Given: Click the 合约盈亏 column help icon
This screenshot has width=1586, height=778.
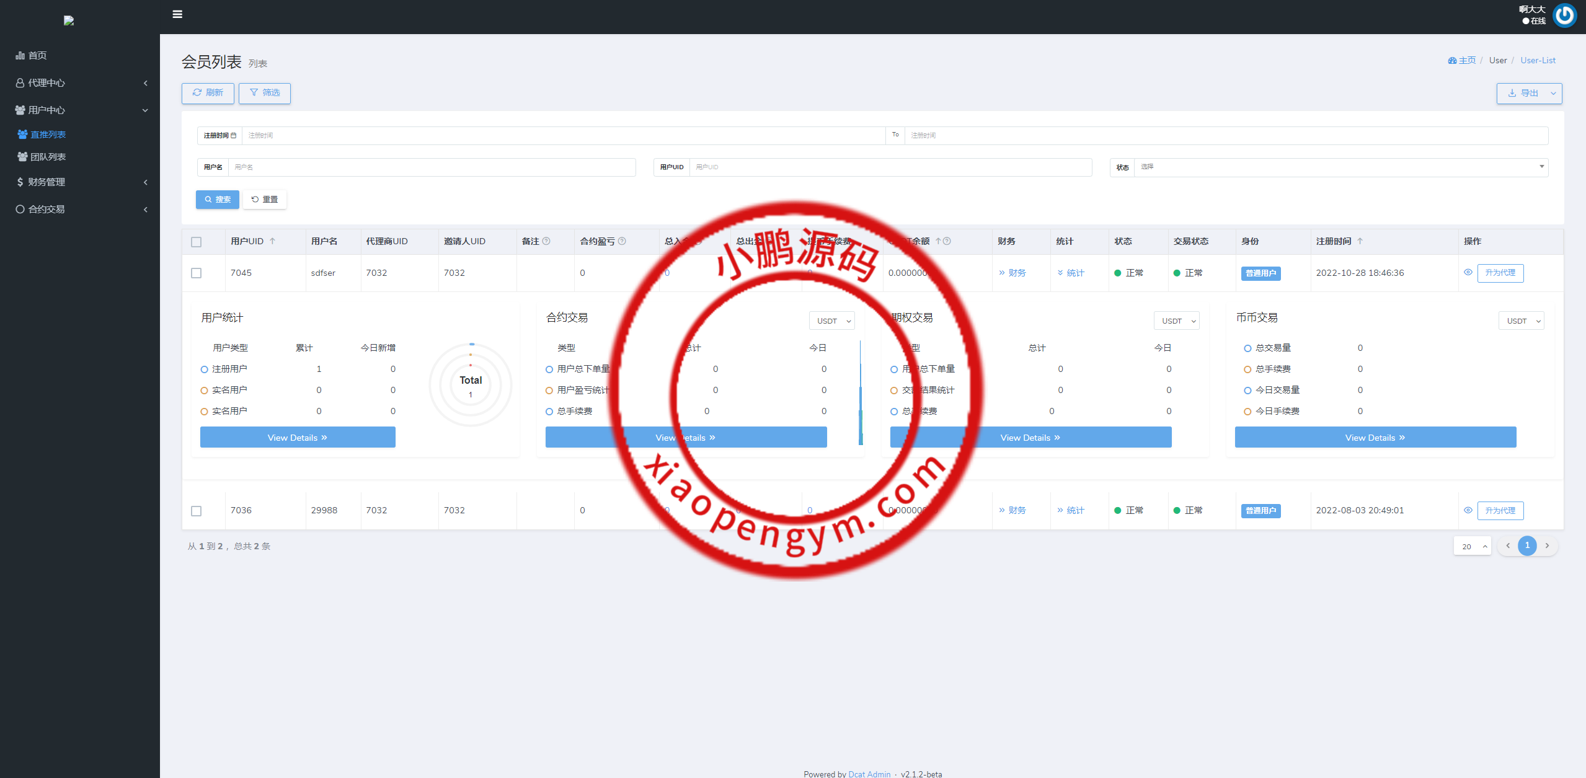Looking at the screenshot, I should [x=622, y=241].
